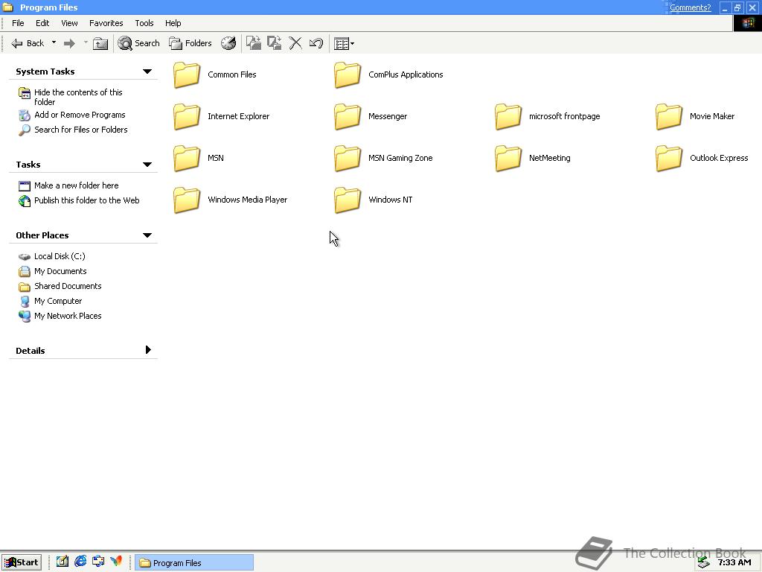Open the Back history dropdown arrow
The width and height of the screenshot is (762, 572).
tap(54, 42)
